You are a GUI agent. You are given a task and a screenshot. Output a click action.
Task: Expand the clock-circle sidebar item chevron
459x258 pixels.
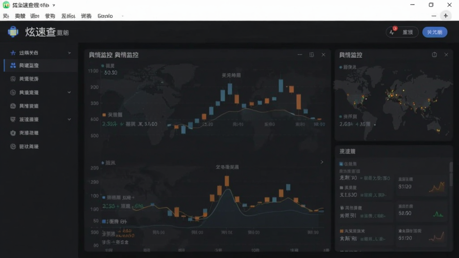(x=69, y=92)
